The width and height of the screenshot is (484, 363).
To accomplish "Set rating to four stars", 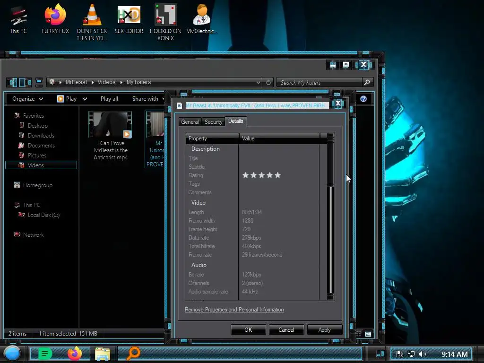I will tap(269, 175).
